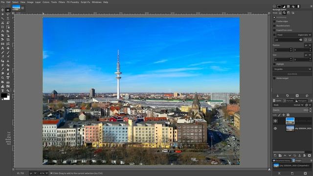The image size is (313, 176).
Task: Hide the top layer with eye icon
Action: click(275, 121)
